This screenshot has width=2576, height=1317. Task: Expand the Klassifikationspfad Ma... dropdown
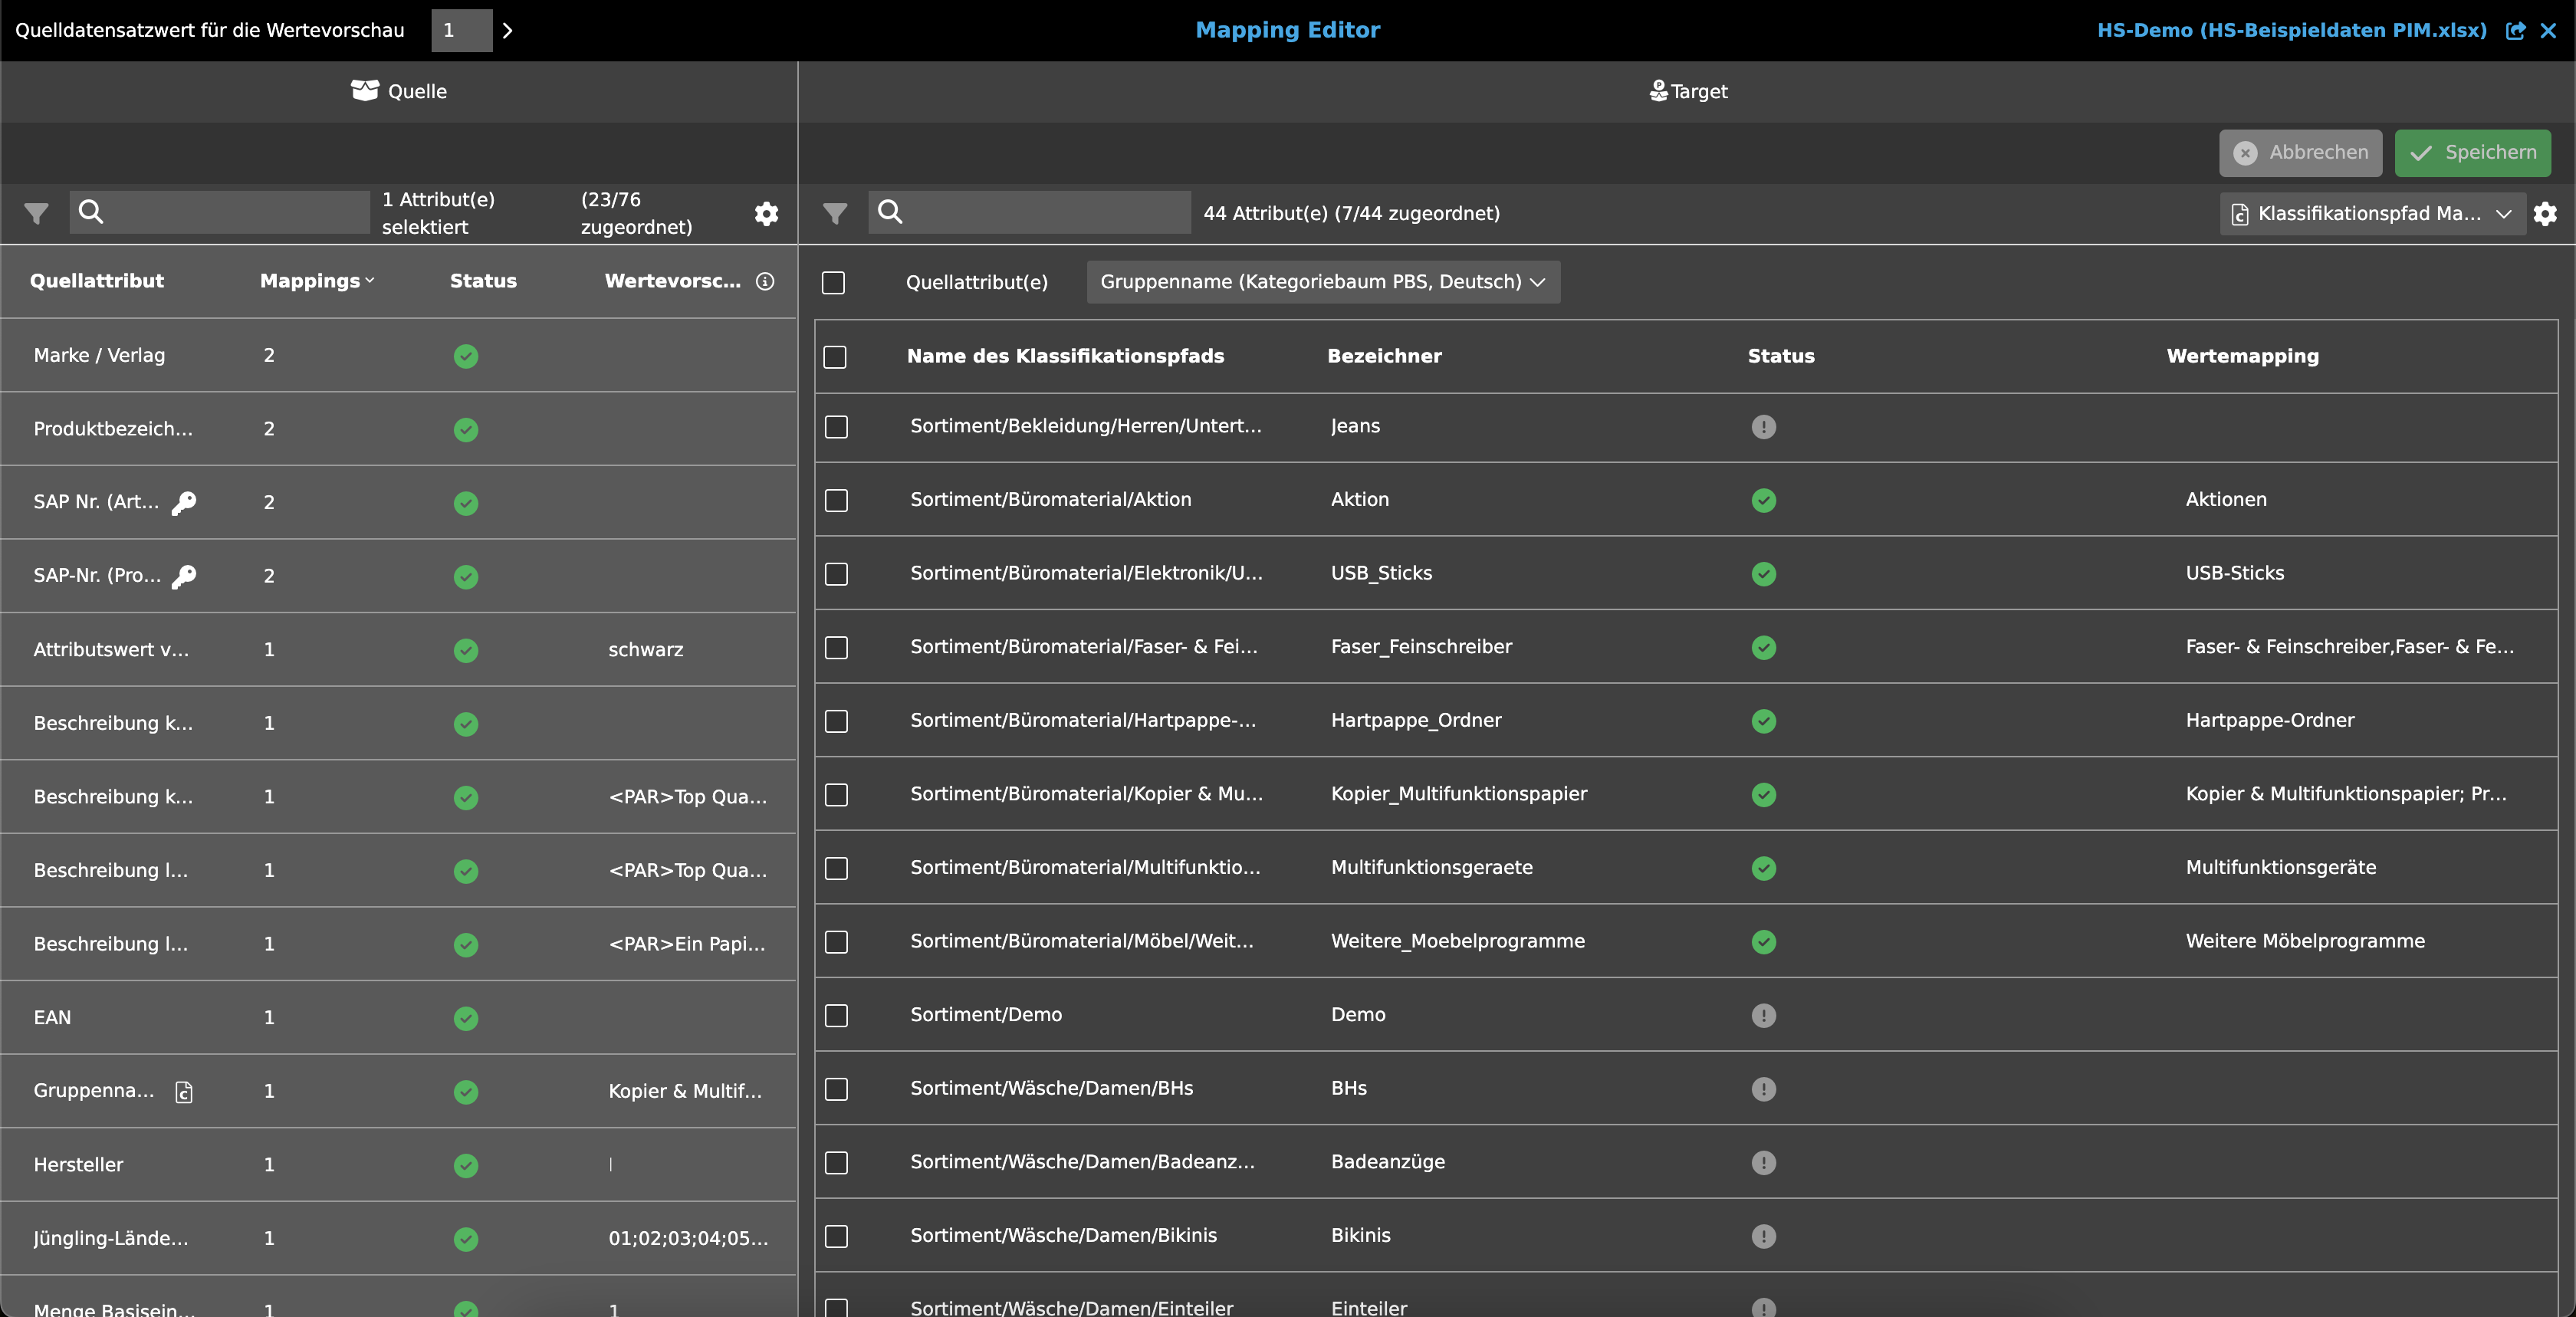tap(2372, 213)
